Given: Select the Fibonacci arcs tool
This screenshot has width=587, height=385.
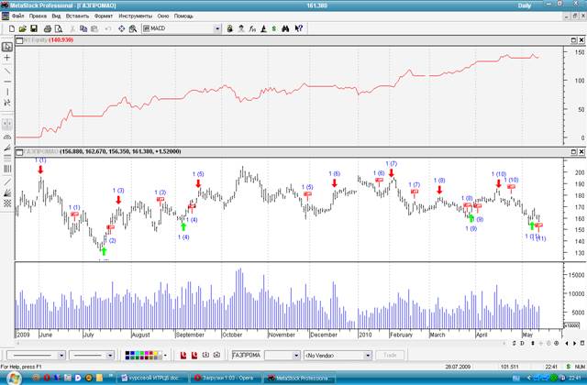Looking at the screenshot, I should (7, 137).
